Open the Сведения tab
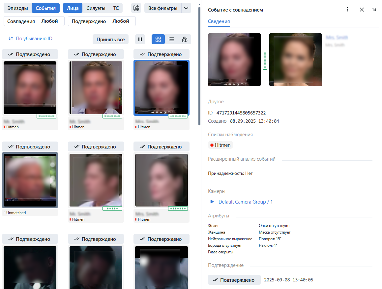 (219, 21)
